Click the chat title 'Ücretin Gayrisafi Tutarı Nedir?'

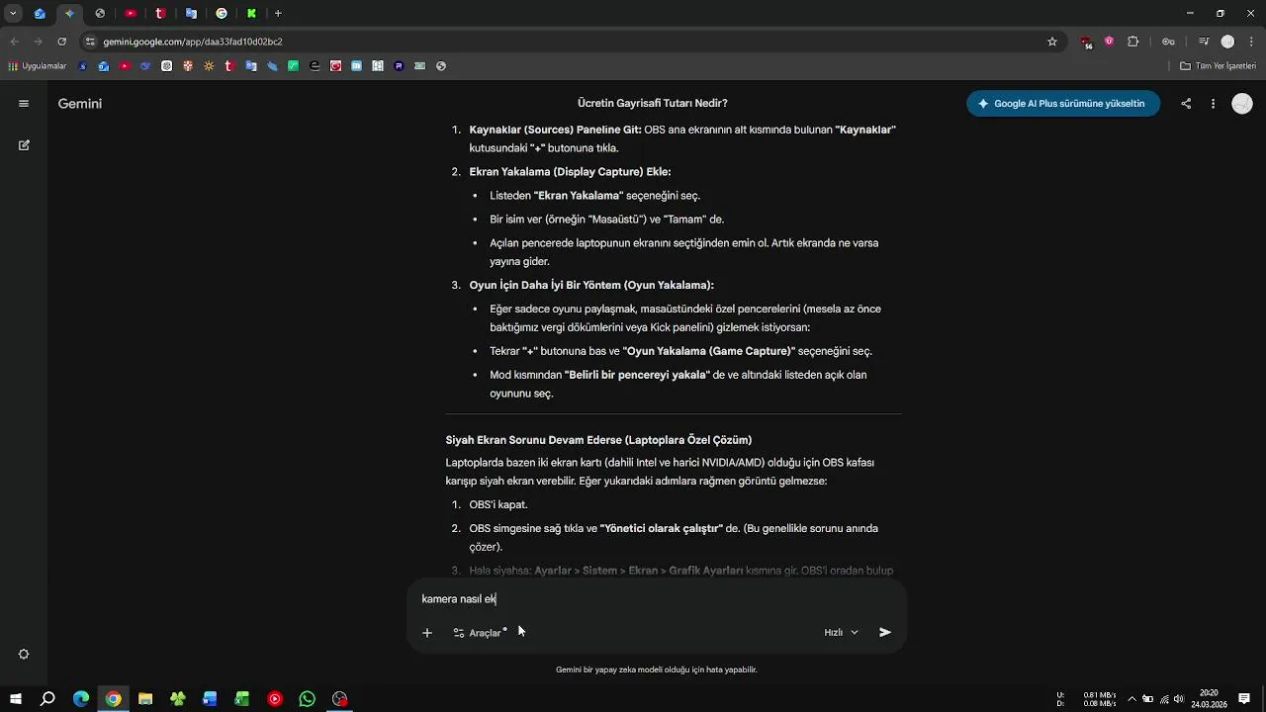pyautogui.click(x=653, y=104)
